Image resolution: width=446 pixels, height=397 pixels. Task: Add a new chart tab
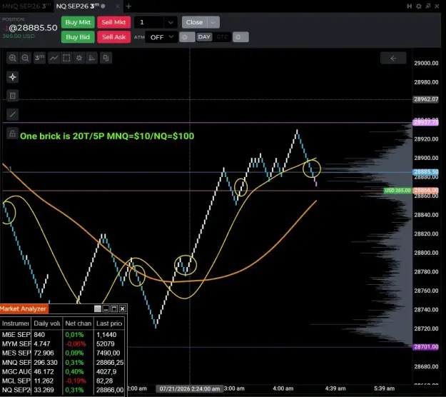click(128, 6)
